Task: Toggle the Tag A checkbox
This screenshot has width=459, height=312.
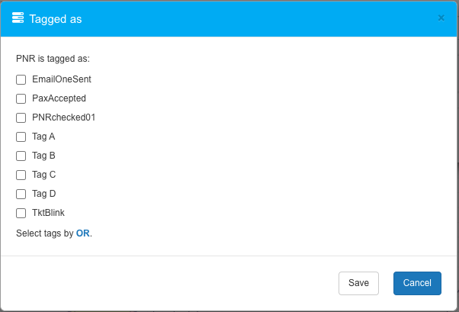Action: pos(21,137)
